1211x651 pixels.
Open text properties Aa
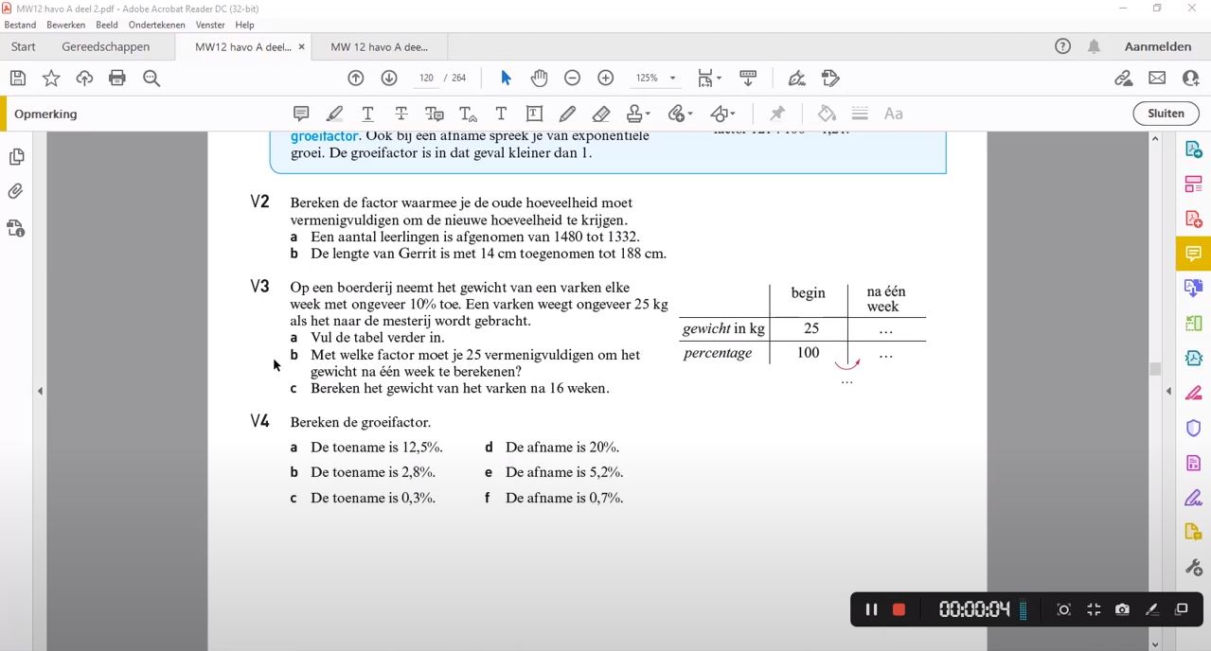point(893,114)
